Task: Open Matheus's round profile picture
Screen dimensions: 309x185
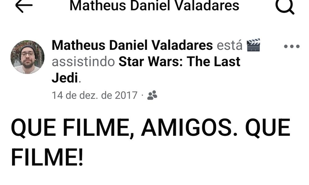Action: click(x=28, y=57)
